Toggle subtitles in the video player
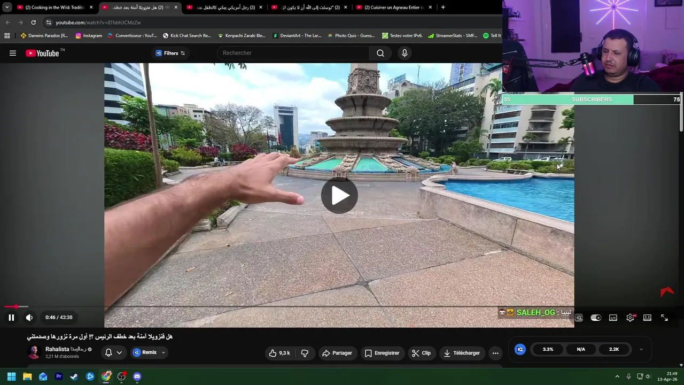The width and height of the screenshot is (684, 385). [x=613, y=318]
